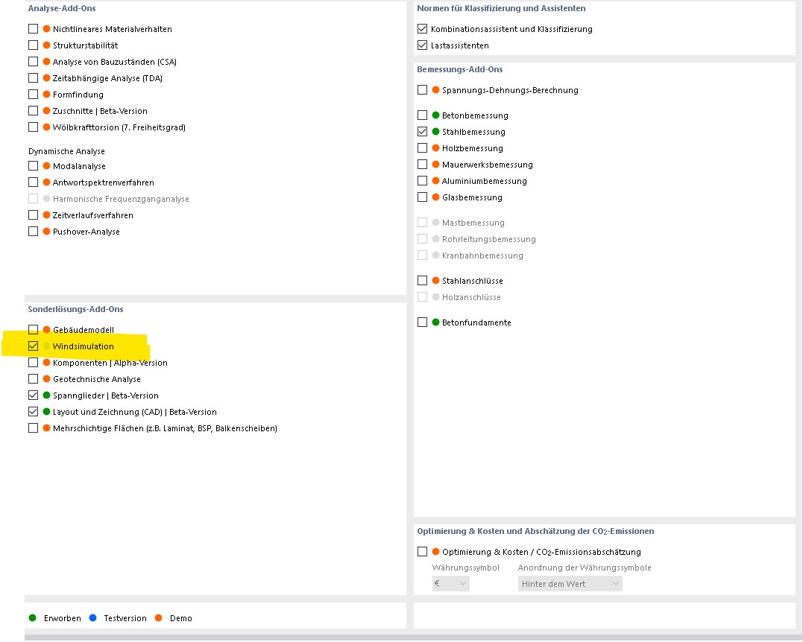The height and width of the screenshot is (642, 803).
Task: Click the orange dot beside Stahlanschlüsse
Action: point(436,281)
